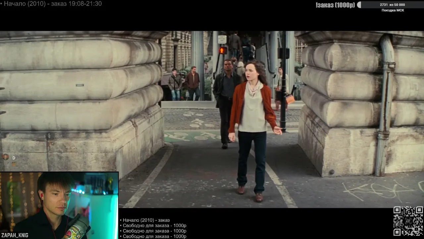Click the small round avatar overlay icon
The image size is (424, 239).
[x=6, y=157]
